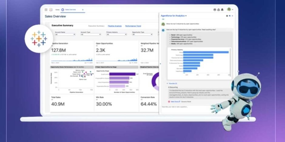Viewport: 285px width, 142px height.
Task: Click the Agentforce panel pin icon
Action: pyautogui.click(x=230, y=16)
